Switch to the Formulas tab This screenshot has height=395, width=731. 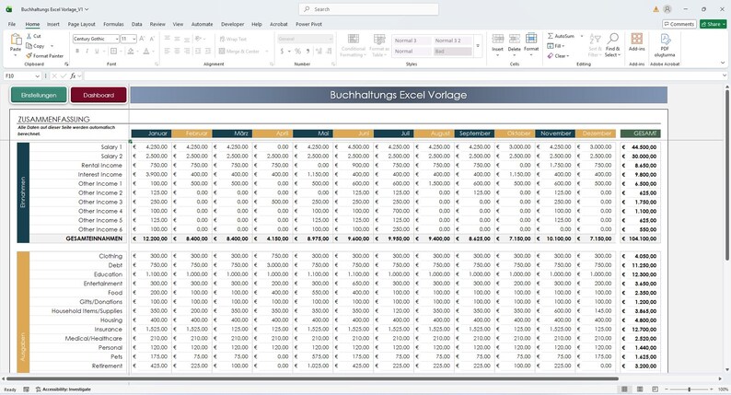click(113, 24)
